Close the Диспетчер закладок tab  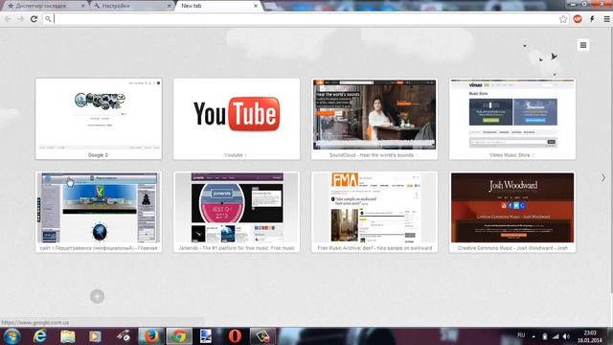83,6
